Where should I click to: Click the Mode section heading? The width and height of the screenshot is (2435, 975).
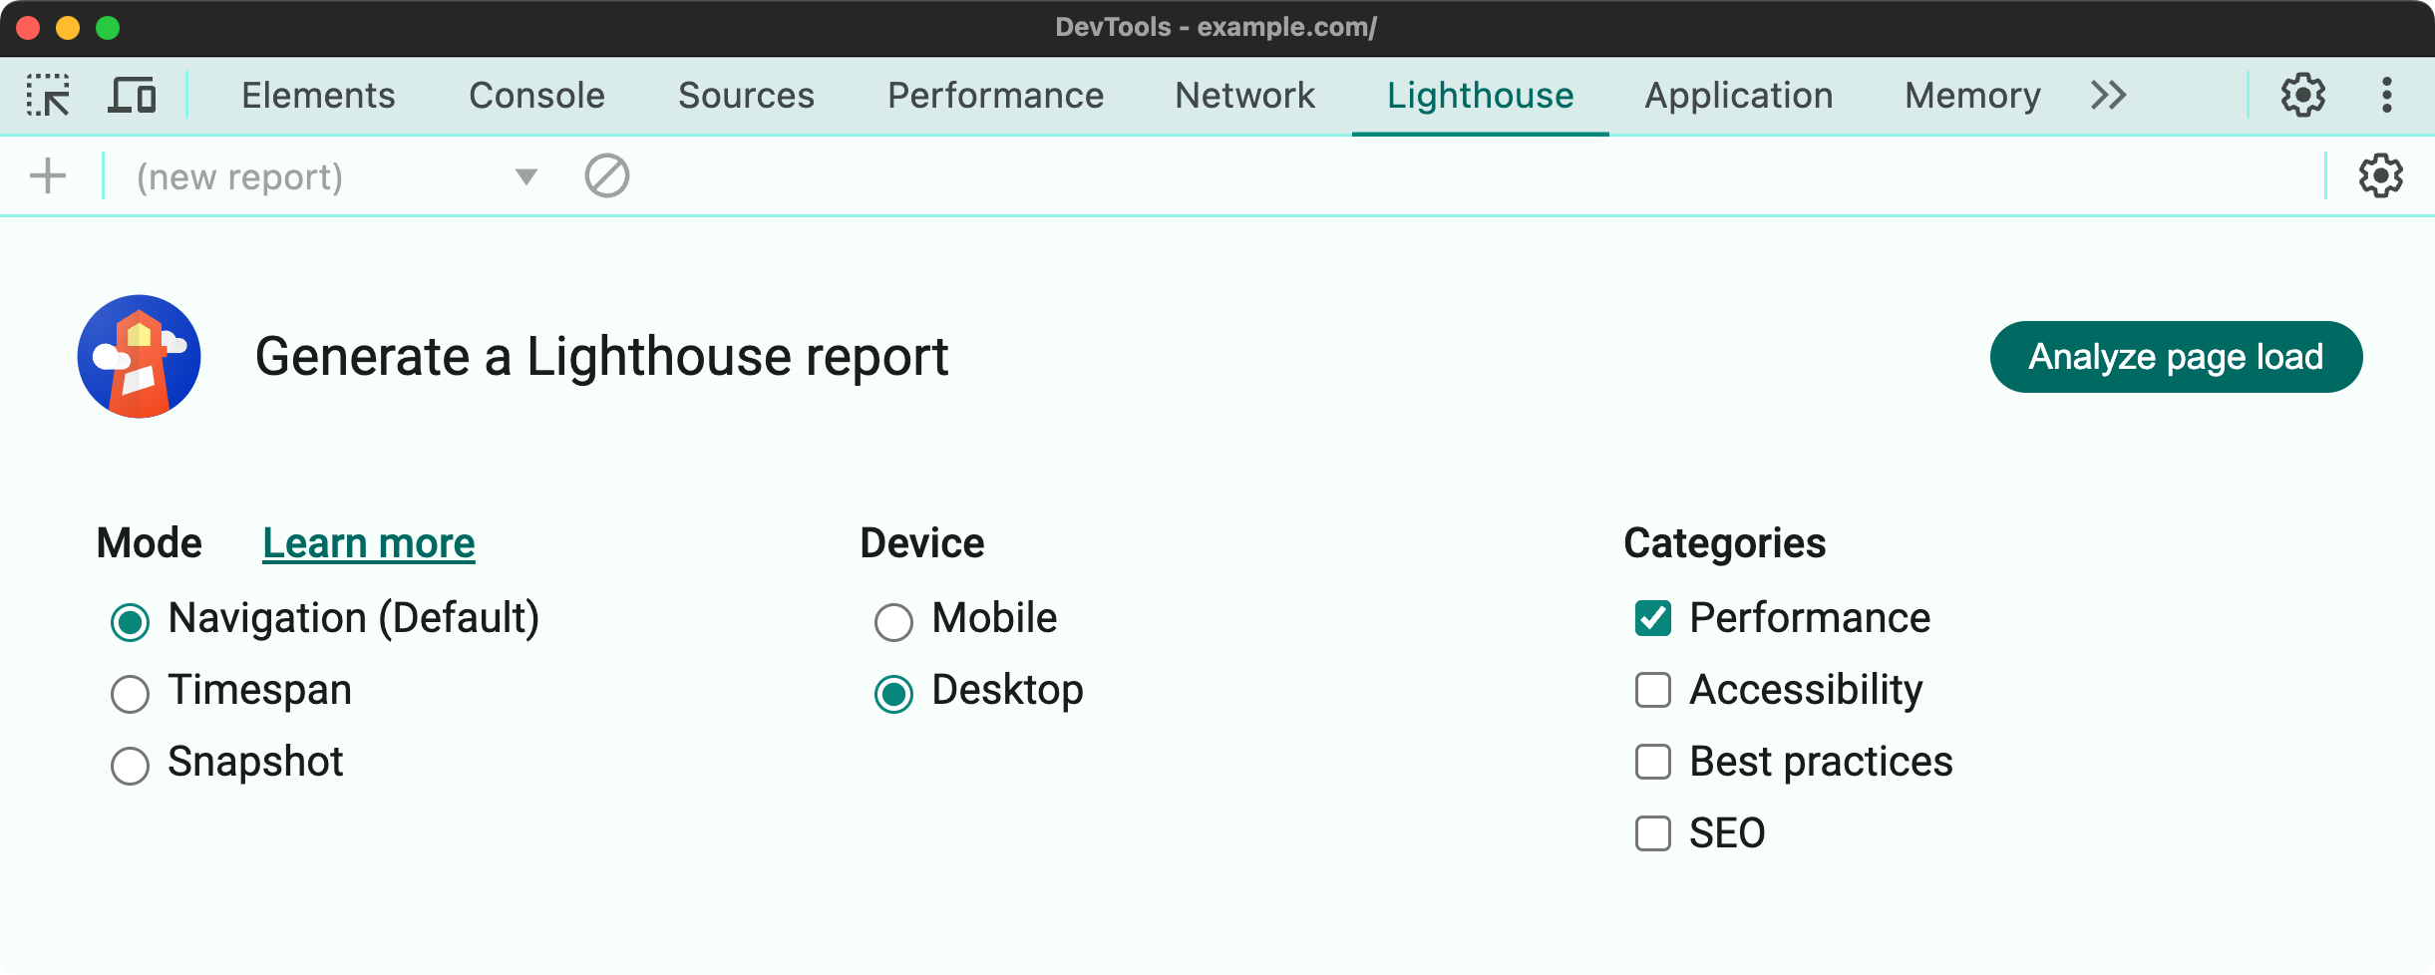coord(150,543)
